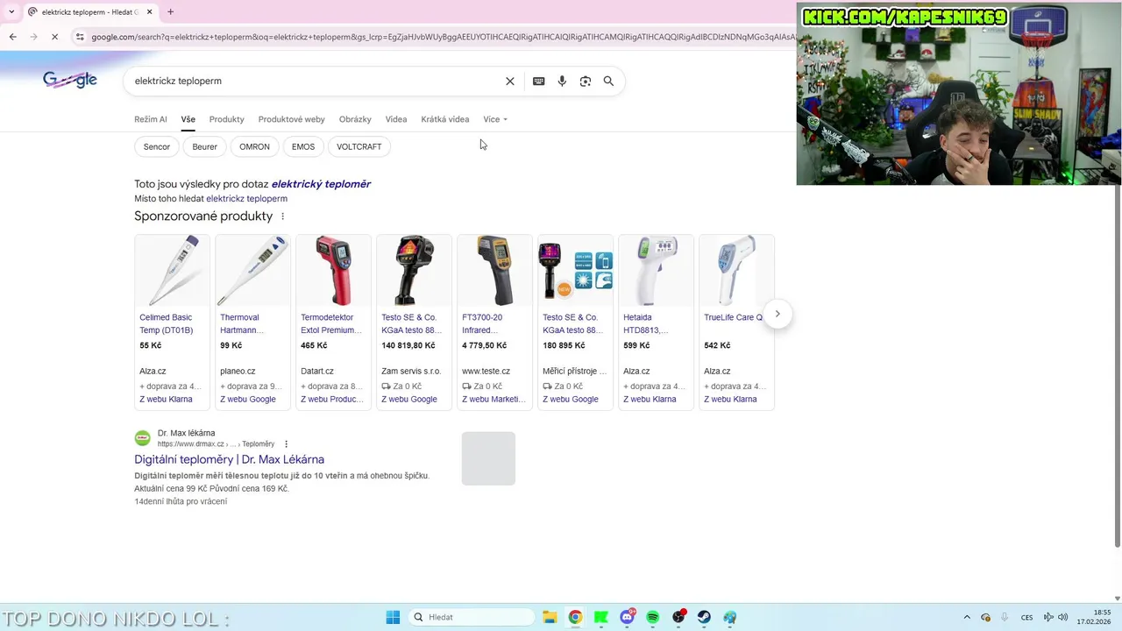Show hidden system tray icons

tap(967, 617)
